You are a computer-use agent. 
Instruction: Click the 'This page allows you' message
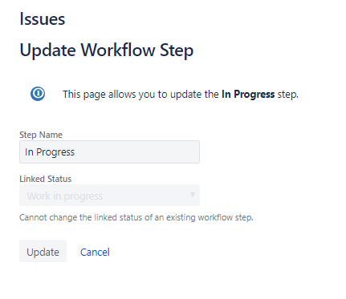[181, 95]
